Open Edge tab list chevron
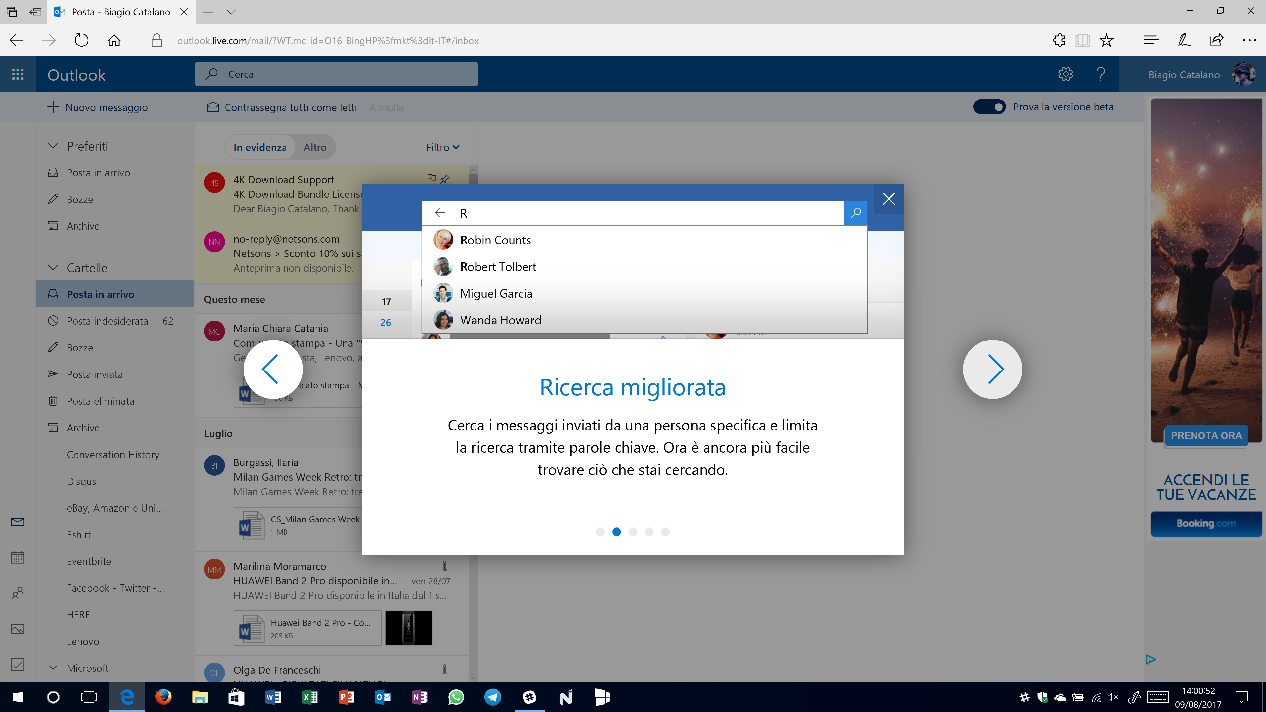Screen dimensions: 1266x712 (x=231, y=12)
